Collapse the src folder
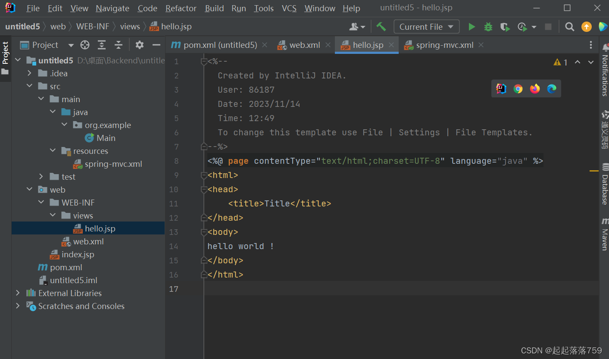The width and height of the screenshot is (609, 359). [29, 86]
